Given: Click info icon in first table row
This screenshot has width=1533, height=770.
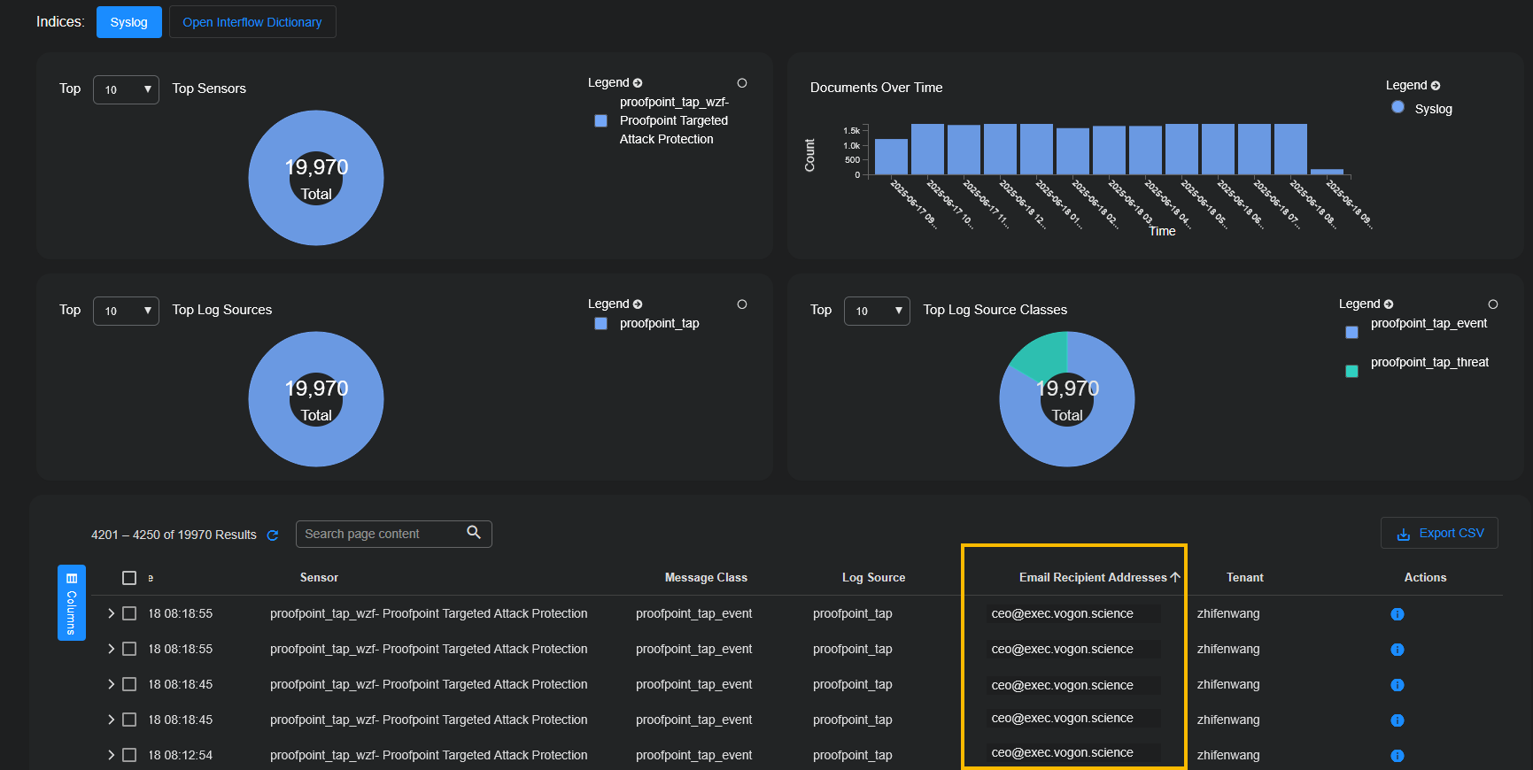Looking at the screenshot, I should 1397,614.
